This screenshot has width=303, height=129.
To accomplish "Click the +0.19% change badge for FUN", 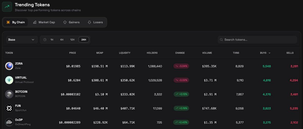I will coord(181,108).
